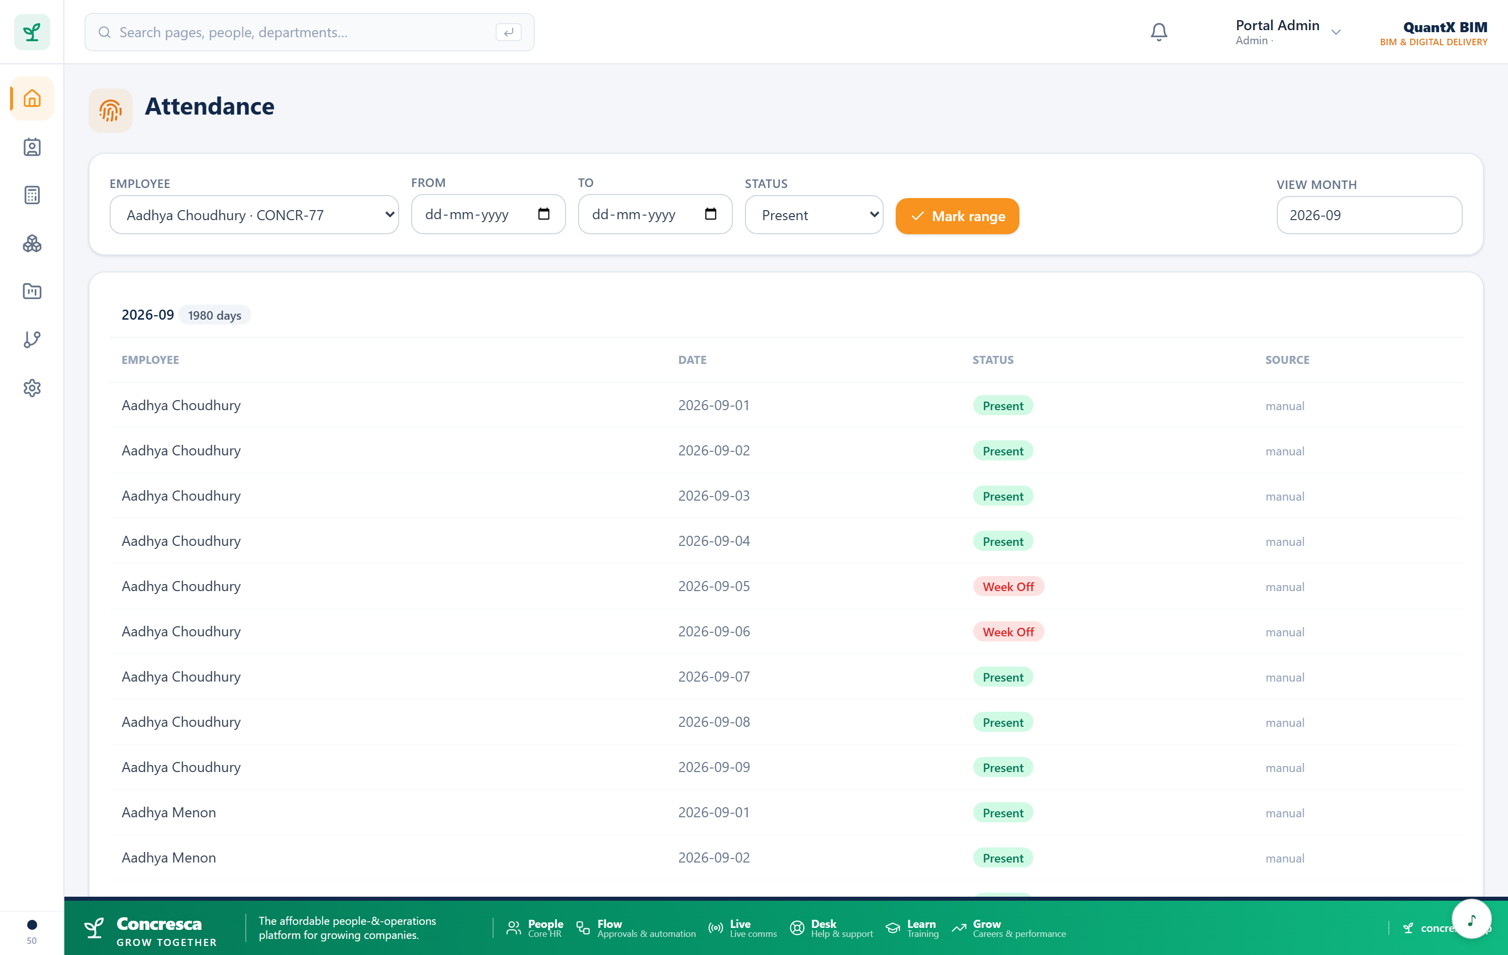Click the QuantX BIM company logo
The width and height of the screenshot is (1508, 955).
coord(1434,33)
